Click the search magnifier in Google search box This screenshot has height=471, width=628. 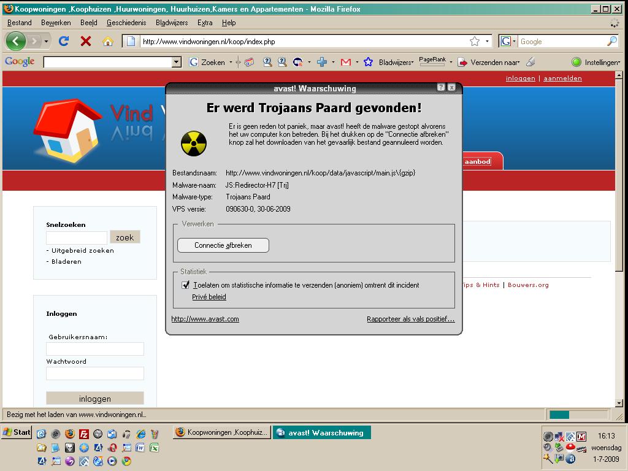click(x=612, y=41)
